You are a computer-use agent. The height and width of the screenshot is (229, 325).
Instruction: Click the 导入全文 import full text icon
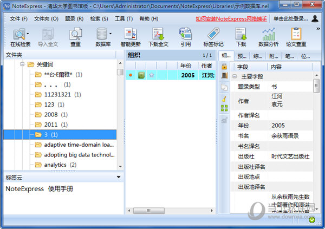click(48, 37)
